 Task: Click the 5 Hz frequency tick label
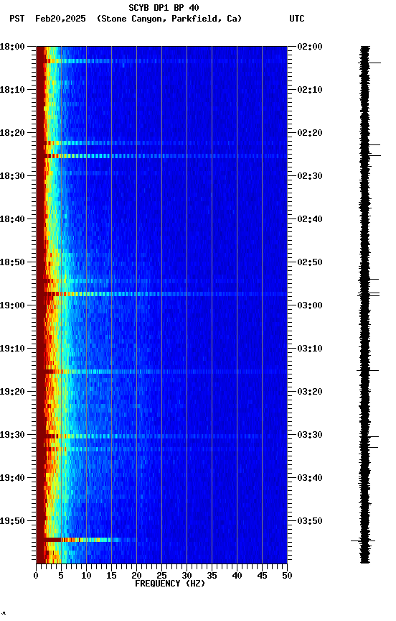[x=61, y=576]
